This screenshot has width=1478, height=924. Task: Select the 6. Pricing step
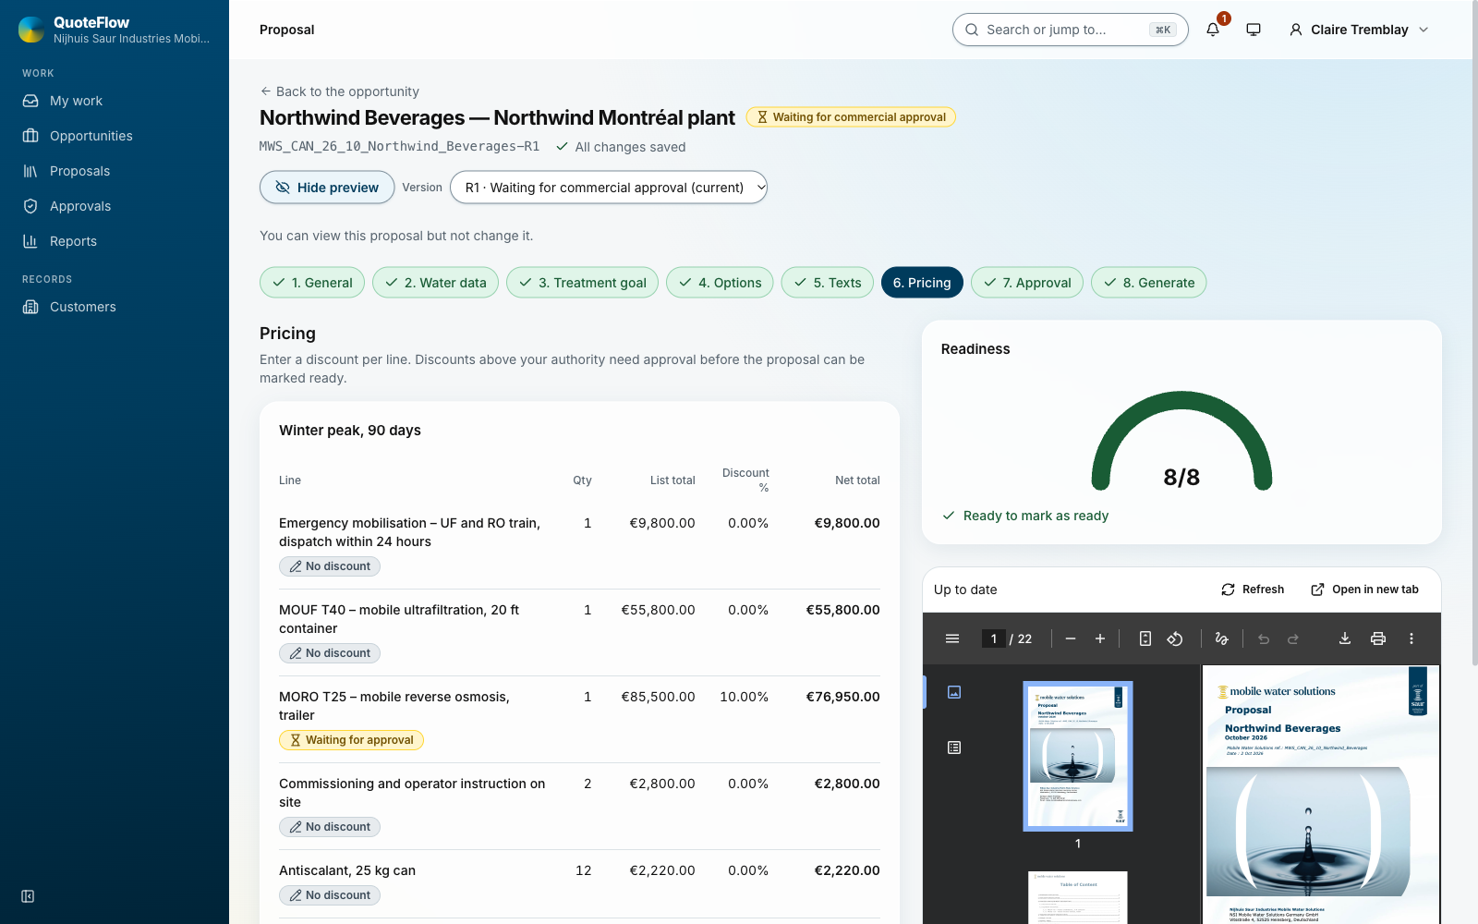click(x=922, y=283)
